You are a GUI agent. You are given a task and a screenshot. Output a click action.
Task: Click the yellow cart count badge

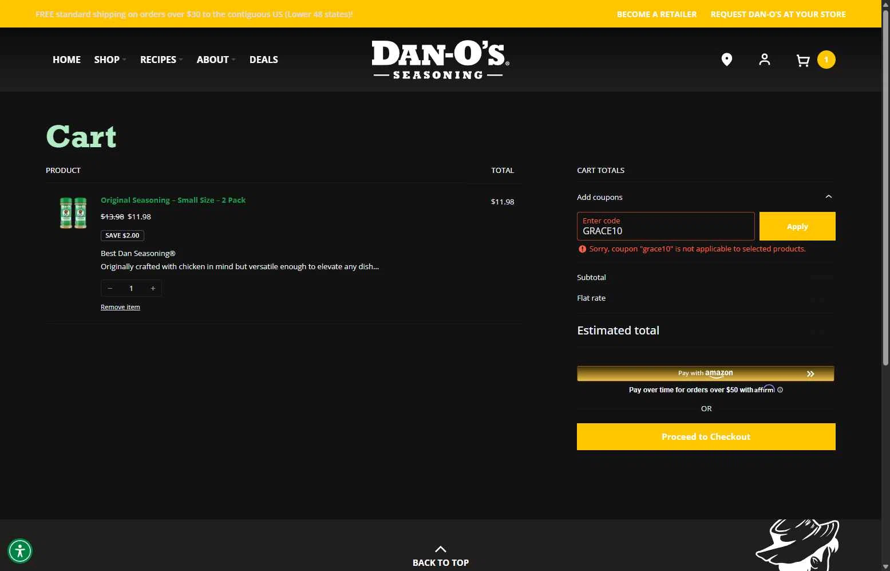[826, 60]
